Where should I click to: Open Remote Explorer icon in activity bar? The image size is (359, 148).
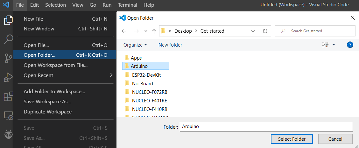coord(8,116)
